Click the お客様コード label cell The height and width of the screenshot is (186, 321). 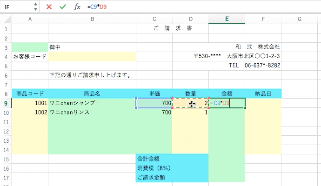[30, 56]
